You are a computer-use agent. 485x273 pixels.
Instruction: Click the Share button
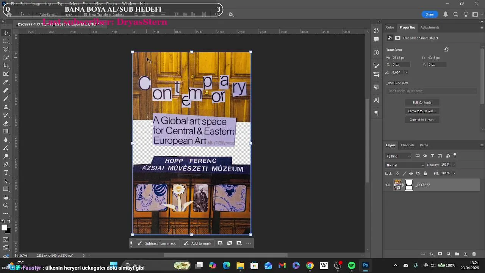click(x=429, y=14)
